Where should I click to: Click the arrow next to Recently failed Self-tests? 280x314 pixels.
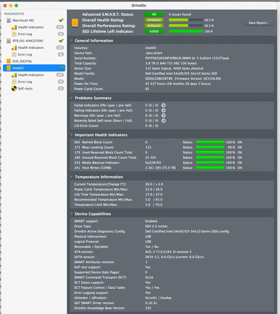tap(164, 121)
